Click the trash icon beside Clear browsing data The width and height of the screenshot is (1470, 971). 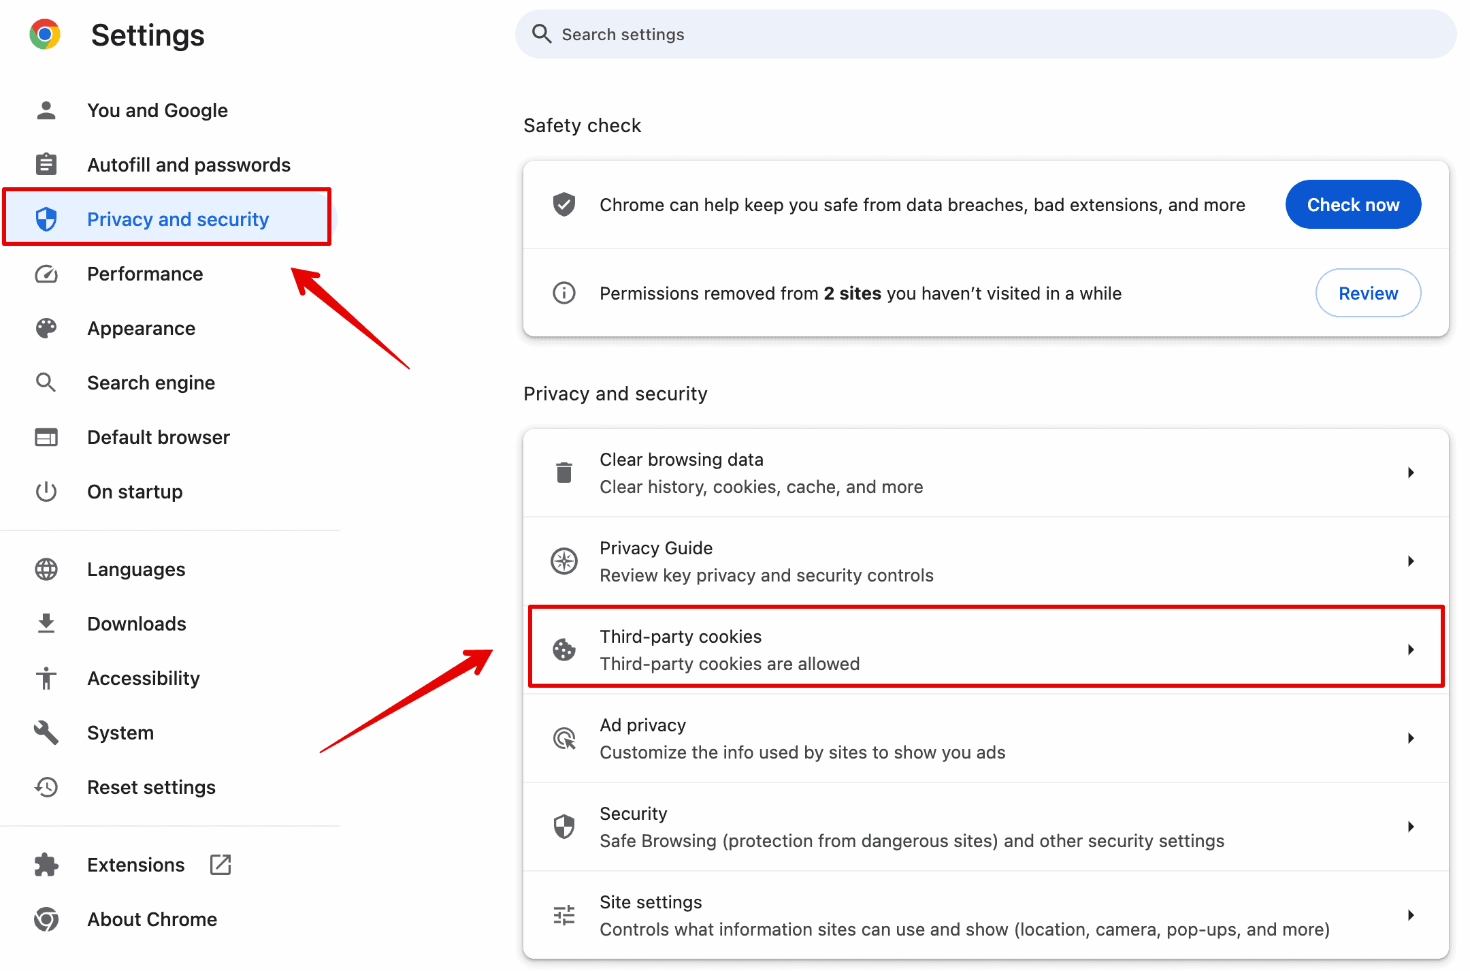point(564,473)
